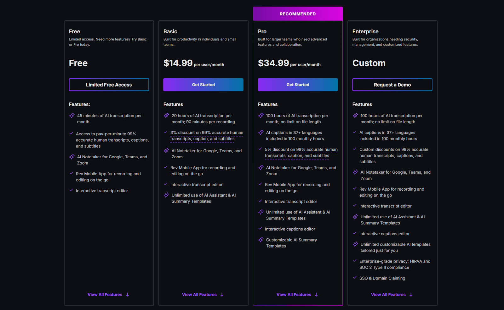Screen dimensions: 504x310
Task: Click the sparkle icon beside Unlimited AI Assistant in Pro
Action: [261, 212]
